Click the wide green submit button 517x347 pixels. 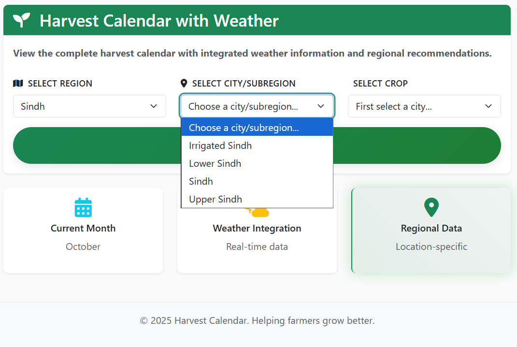(x=417, y=145)
